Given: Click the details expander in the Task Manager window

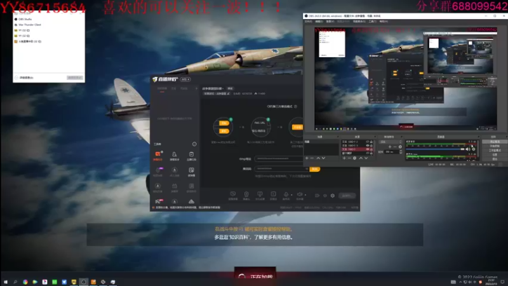Looking at the screenshot, I should 24,78.
